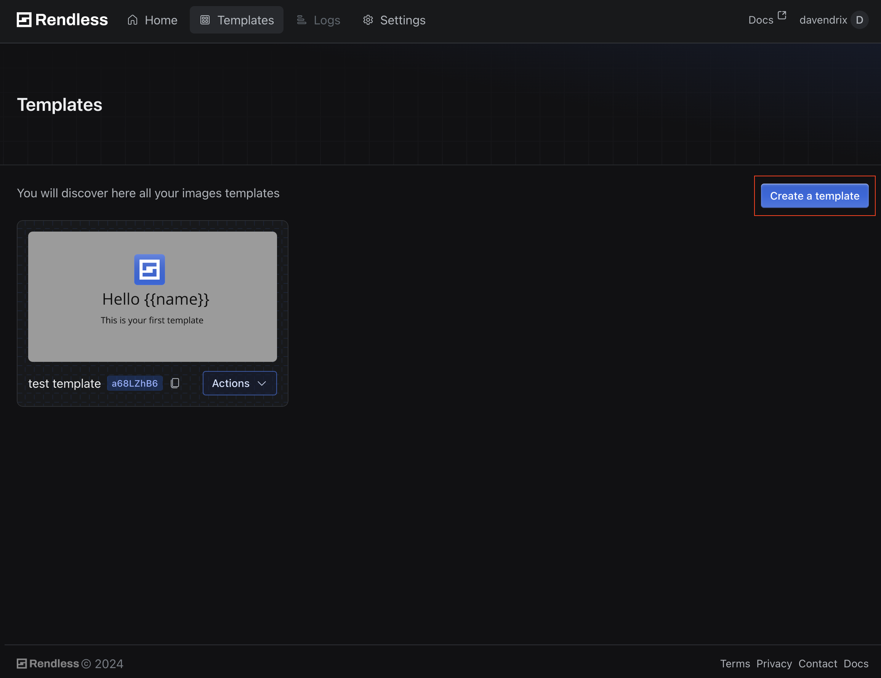This screenshot has height=678, width=881.
Task: Click the Templates grid icon
Action: point(205,20)
